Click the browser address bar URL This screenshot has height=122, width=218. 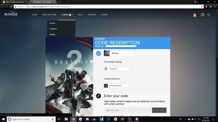click(x=48, y=7)
